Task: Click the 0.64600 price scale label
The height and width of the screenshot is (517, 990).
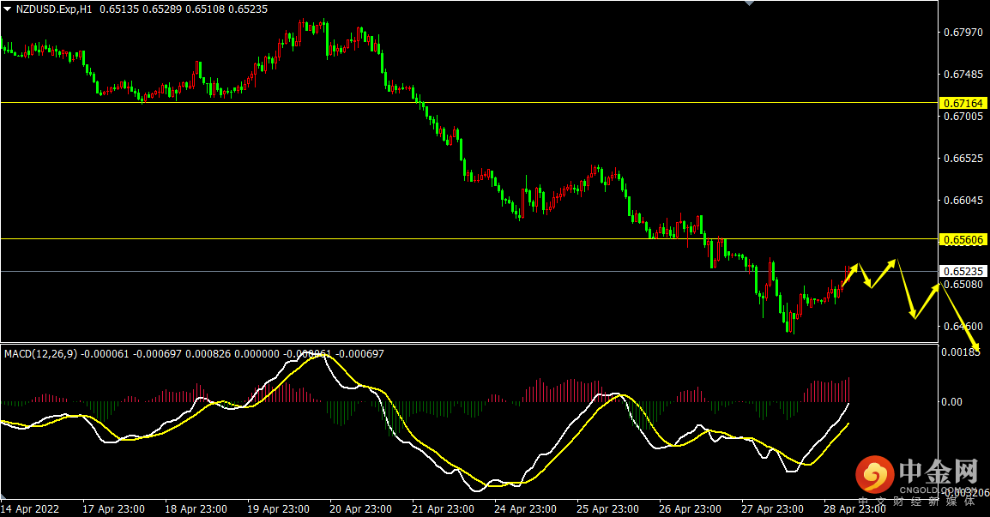Action: [x=963, y=327]
